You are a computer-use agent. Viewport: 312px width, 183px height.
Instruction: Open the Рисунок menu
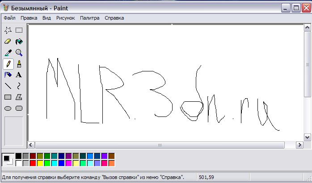(x=65, y=18)
